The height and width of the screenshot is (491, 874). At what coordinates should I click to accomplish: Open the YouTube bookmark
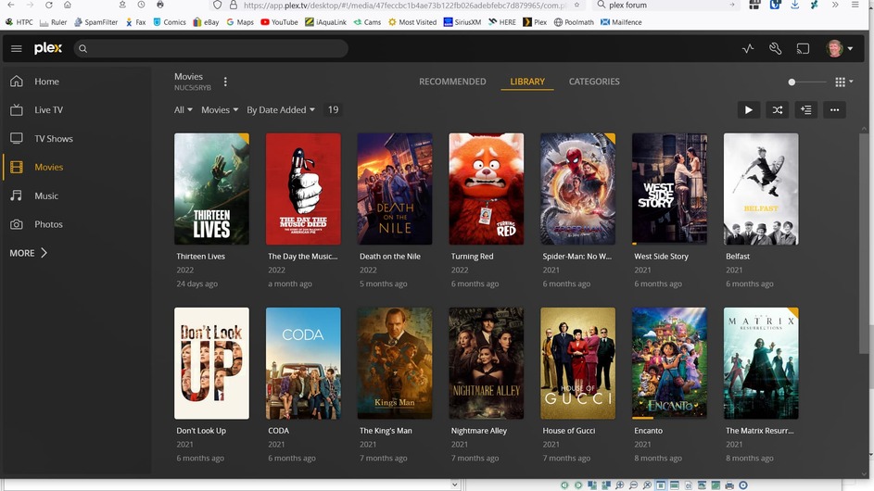click(279, 22)
